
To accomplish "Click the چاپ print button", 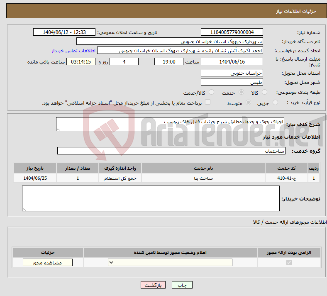I will click(x=182, y=285).
